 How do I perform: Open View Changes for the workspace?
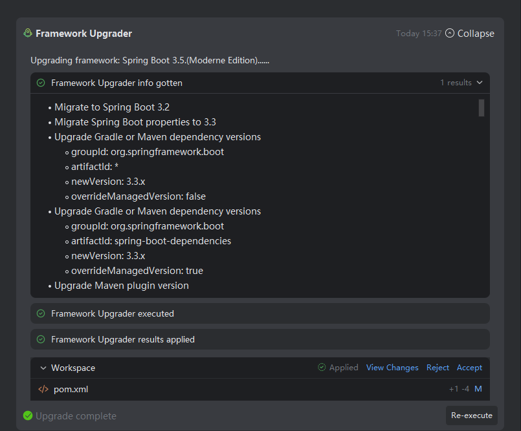(392, 367)
